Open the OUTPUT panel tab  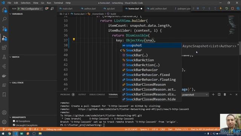[82, 94]
